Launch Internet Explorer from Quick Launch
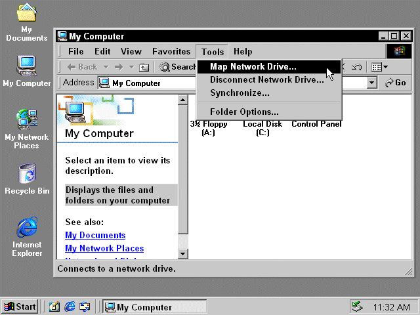420x315 pixels. pyautogui.click(x=70, y=306)
